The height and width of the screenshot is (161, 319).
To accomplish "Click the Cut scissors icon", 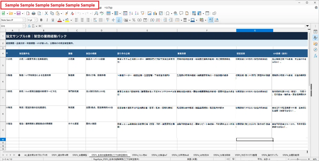I will (x=46, y=13).
